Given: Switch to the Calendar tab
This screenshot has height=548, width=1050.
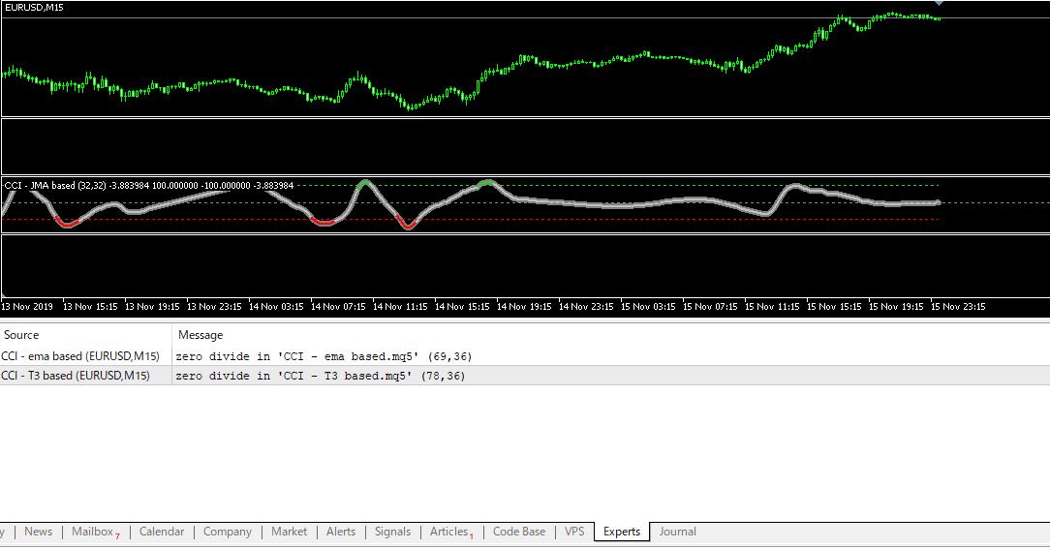Looking at the screenshot, I should click(162, 532).
